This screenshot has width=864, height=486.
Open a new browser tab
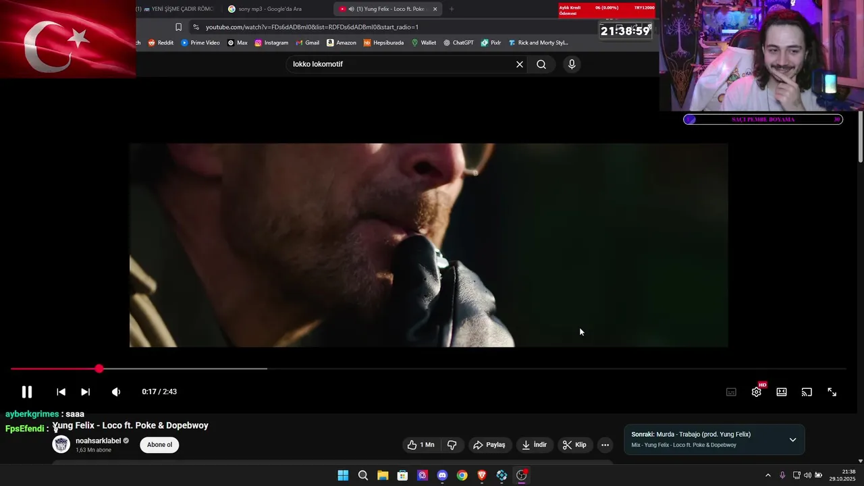[x=452, y=9]
